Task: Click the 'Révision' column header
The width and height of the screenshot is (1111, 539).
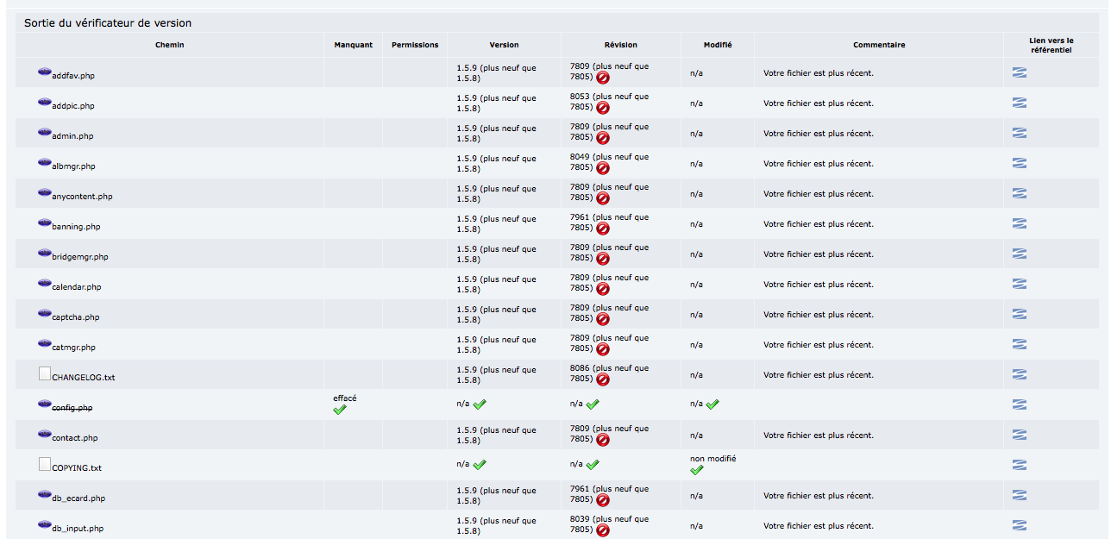Action: click(621, 45)
